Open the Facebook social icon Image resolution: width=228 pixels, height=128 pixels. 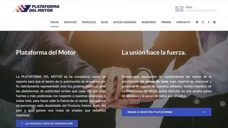[x=209, y=22]
